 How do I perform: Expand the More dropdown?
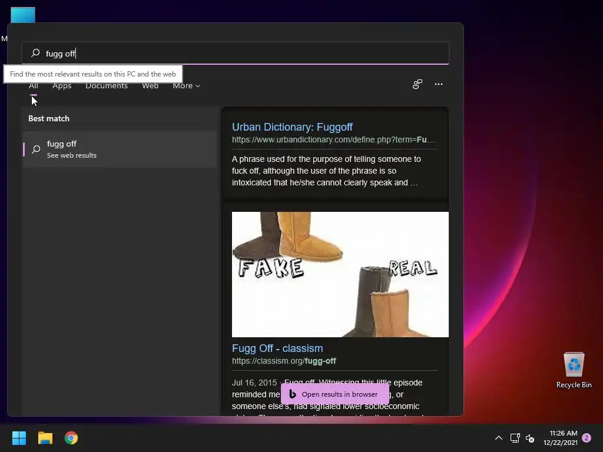187,86
